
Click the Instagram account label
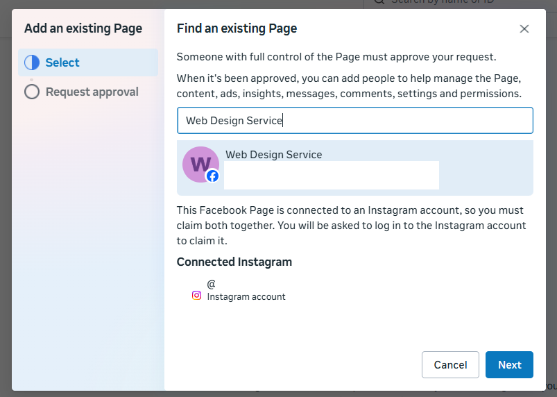click(246, 297)
